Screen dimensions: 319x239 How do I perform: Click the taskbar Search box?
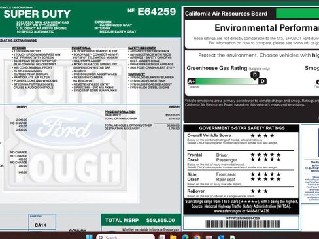click(x=126, y=237)
